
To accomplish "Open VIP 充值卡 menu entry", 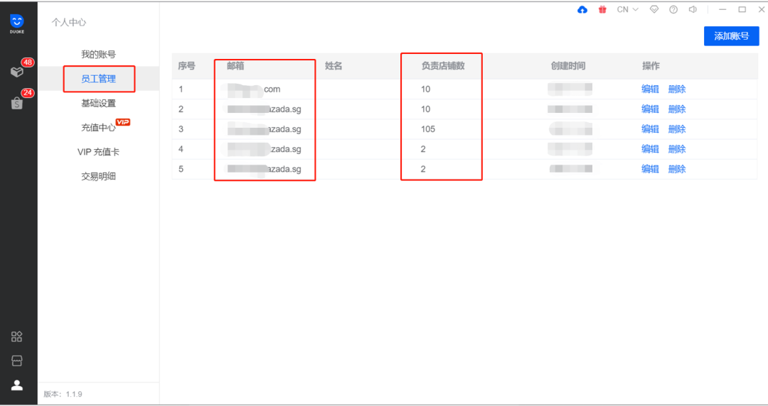I will click(98, 152).
